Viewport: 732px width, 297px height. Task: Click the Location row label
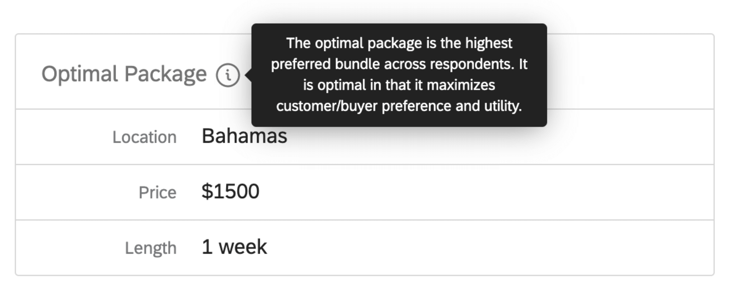click(x=144, y=137)
